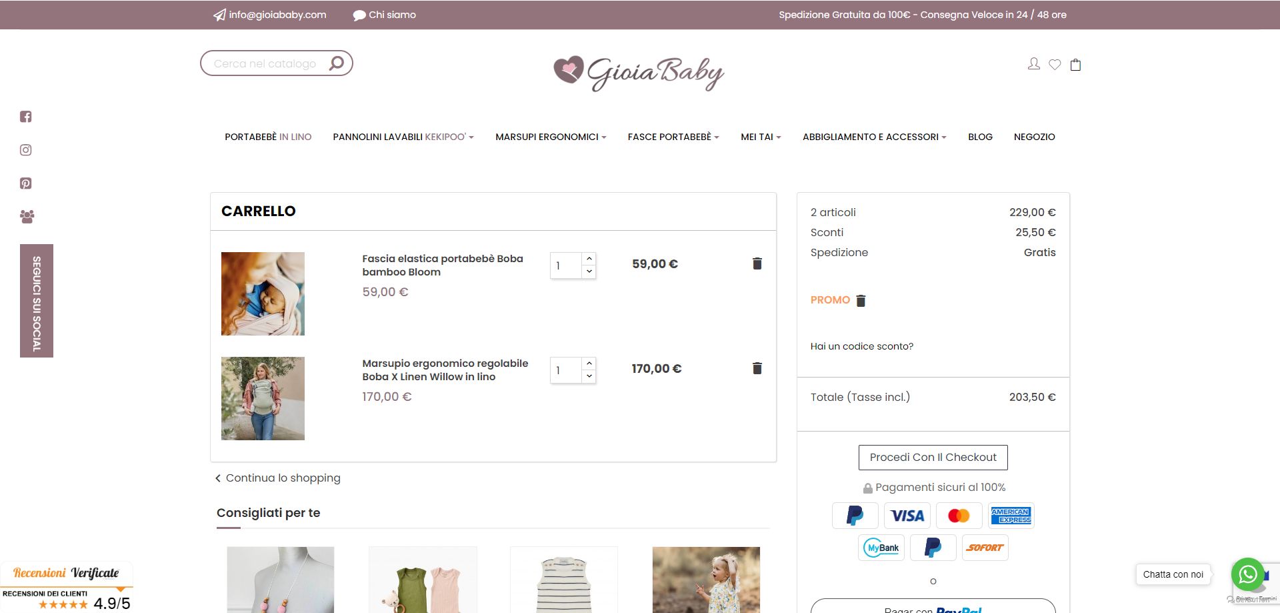1280x613 pixels.
Task: Expand the Abbigliamento e Accessori menu
Action: 875,137
